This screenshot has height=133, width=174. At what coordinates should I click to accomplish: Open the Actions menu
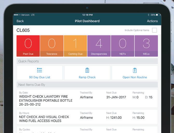pyautogui.click(x=152, y=21)
